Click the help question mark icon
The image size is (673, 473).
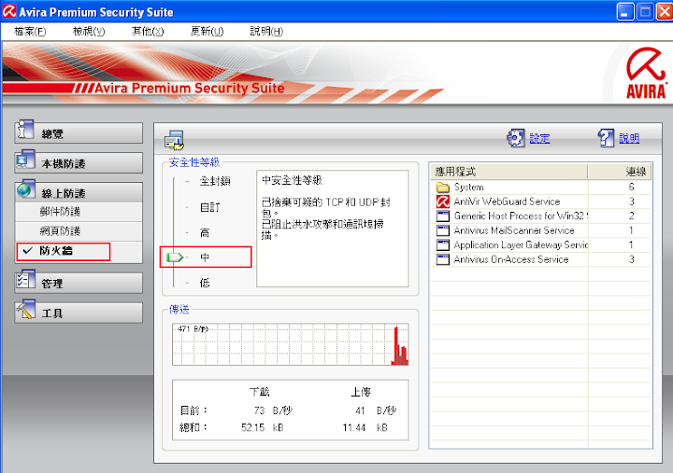click(x=606, y=138)
